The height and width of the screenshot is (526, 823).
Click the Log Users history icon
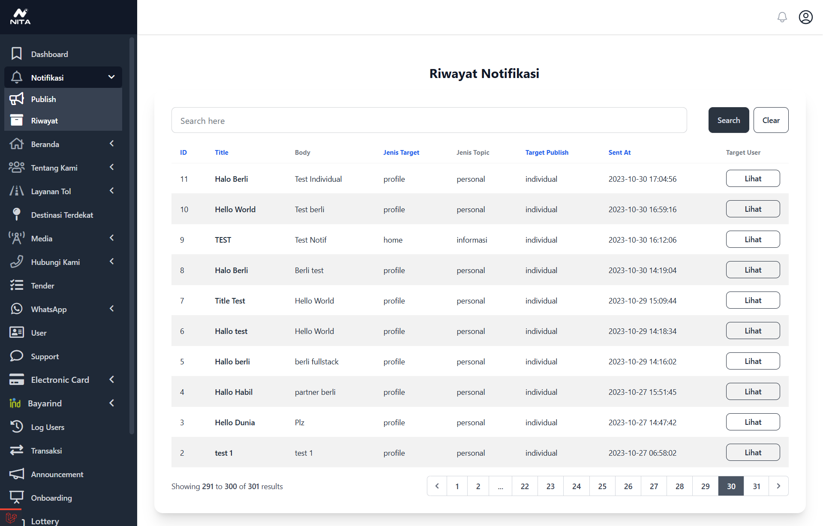click(x=16, y=427)
